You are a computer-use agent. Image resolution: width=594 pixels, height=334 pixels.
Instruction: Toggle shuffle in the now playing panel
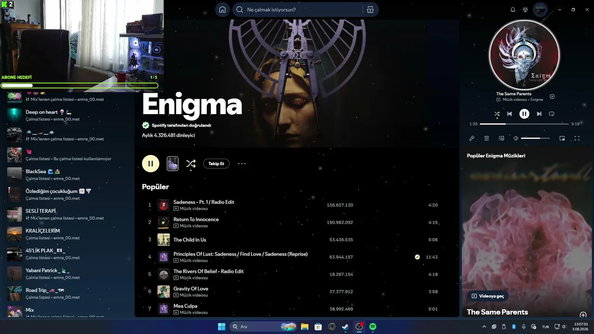point(497,114)
